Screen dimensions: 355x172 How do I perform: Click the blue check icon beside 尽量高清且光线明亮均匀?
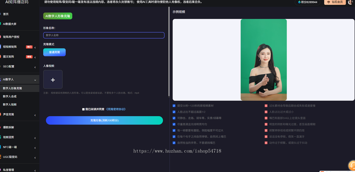click(174, 124)
